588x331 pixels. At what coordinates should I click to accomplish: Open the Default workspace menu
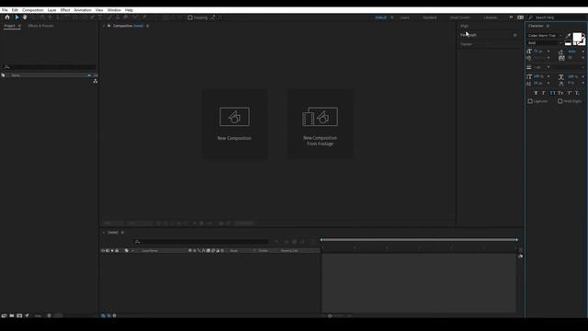(392, 17)
